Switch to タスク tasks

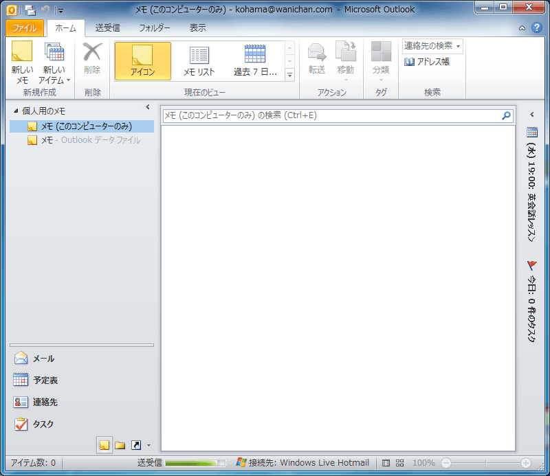82,424
